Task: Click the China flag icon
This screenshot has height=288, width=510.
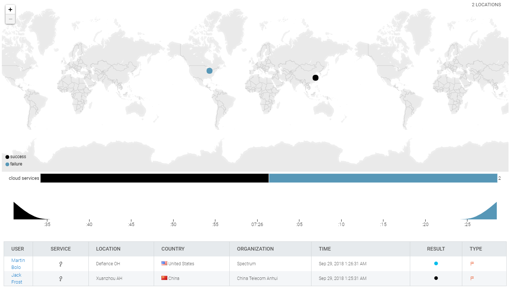Action: (164, 278)
